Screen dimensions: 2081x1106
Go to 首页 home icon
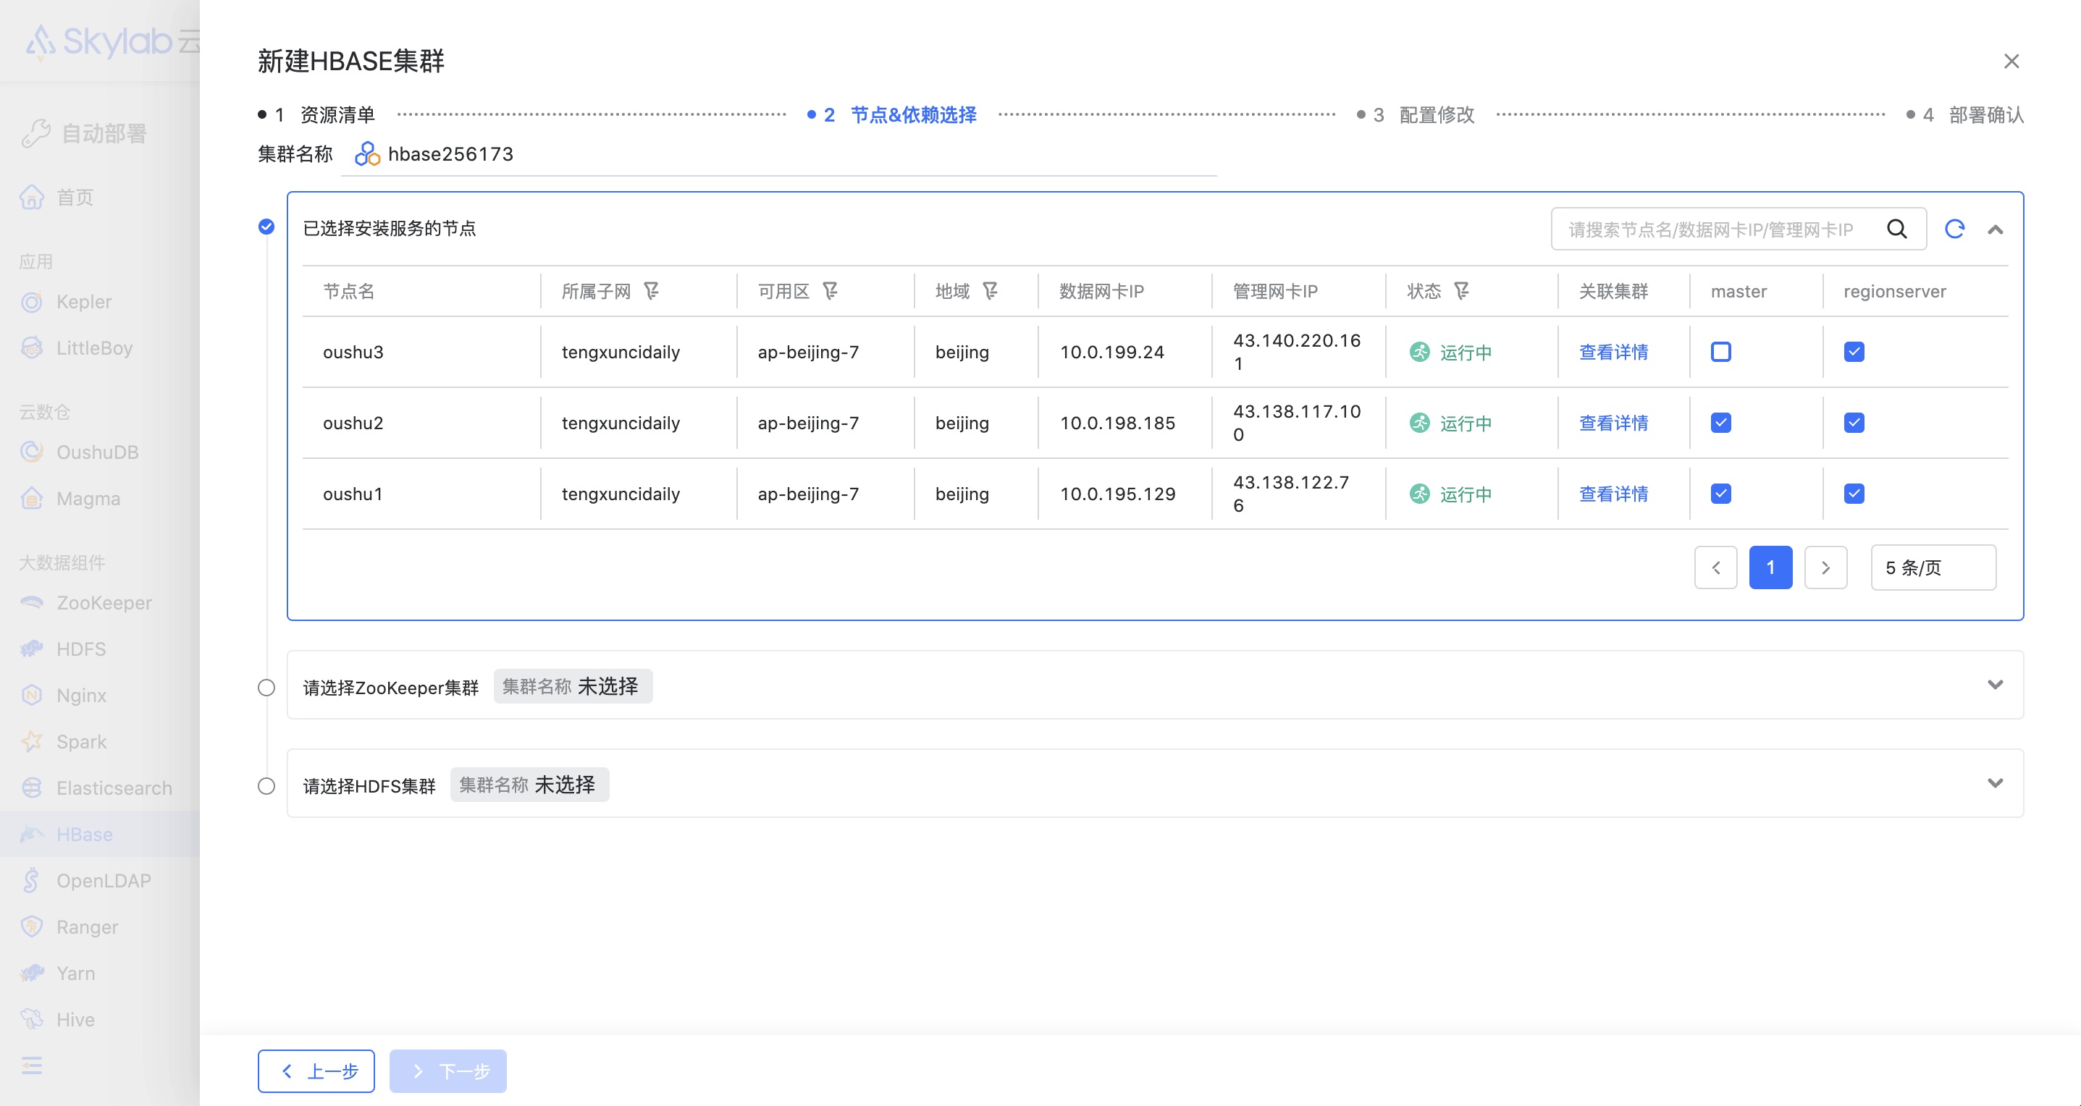pyautogui.click(x=32, y=197)
